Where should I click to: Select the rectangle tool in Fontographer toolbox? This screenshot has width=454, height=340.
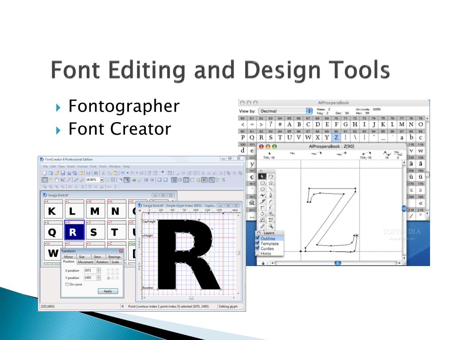[x=262, y=183]
